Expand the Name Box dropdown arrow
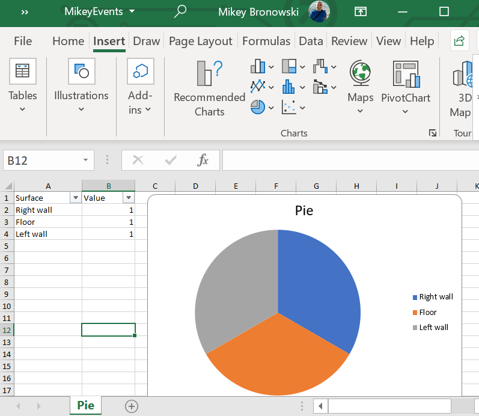Viewport: 479px width, 416px height. tap(86, 160)
